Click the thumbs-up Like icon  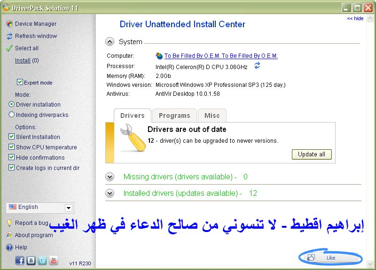pos(311,257)
